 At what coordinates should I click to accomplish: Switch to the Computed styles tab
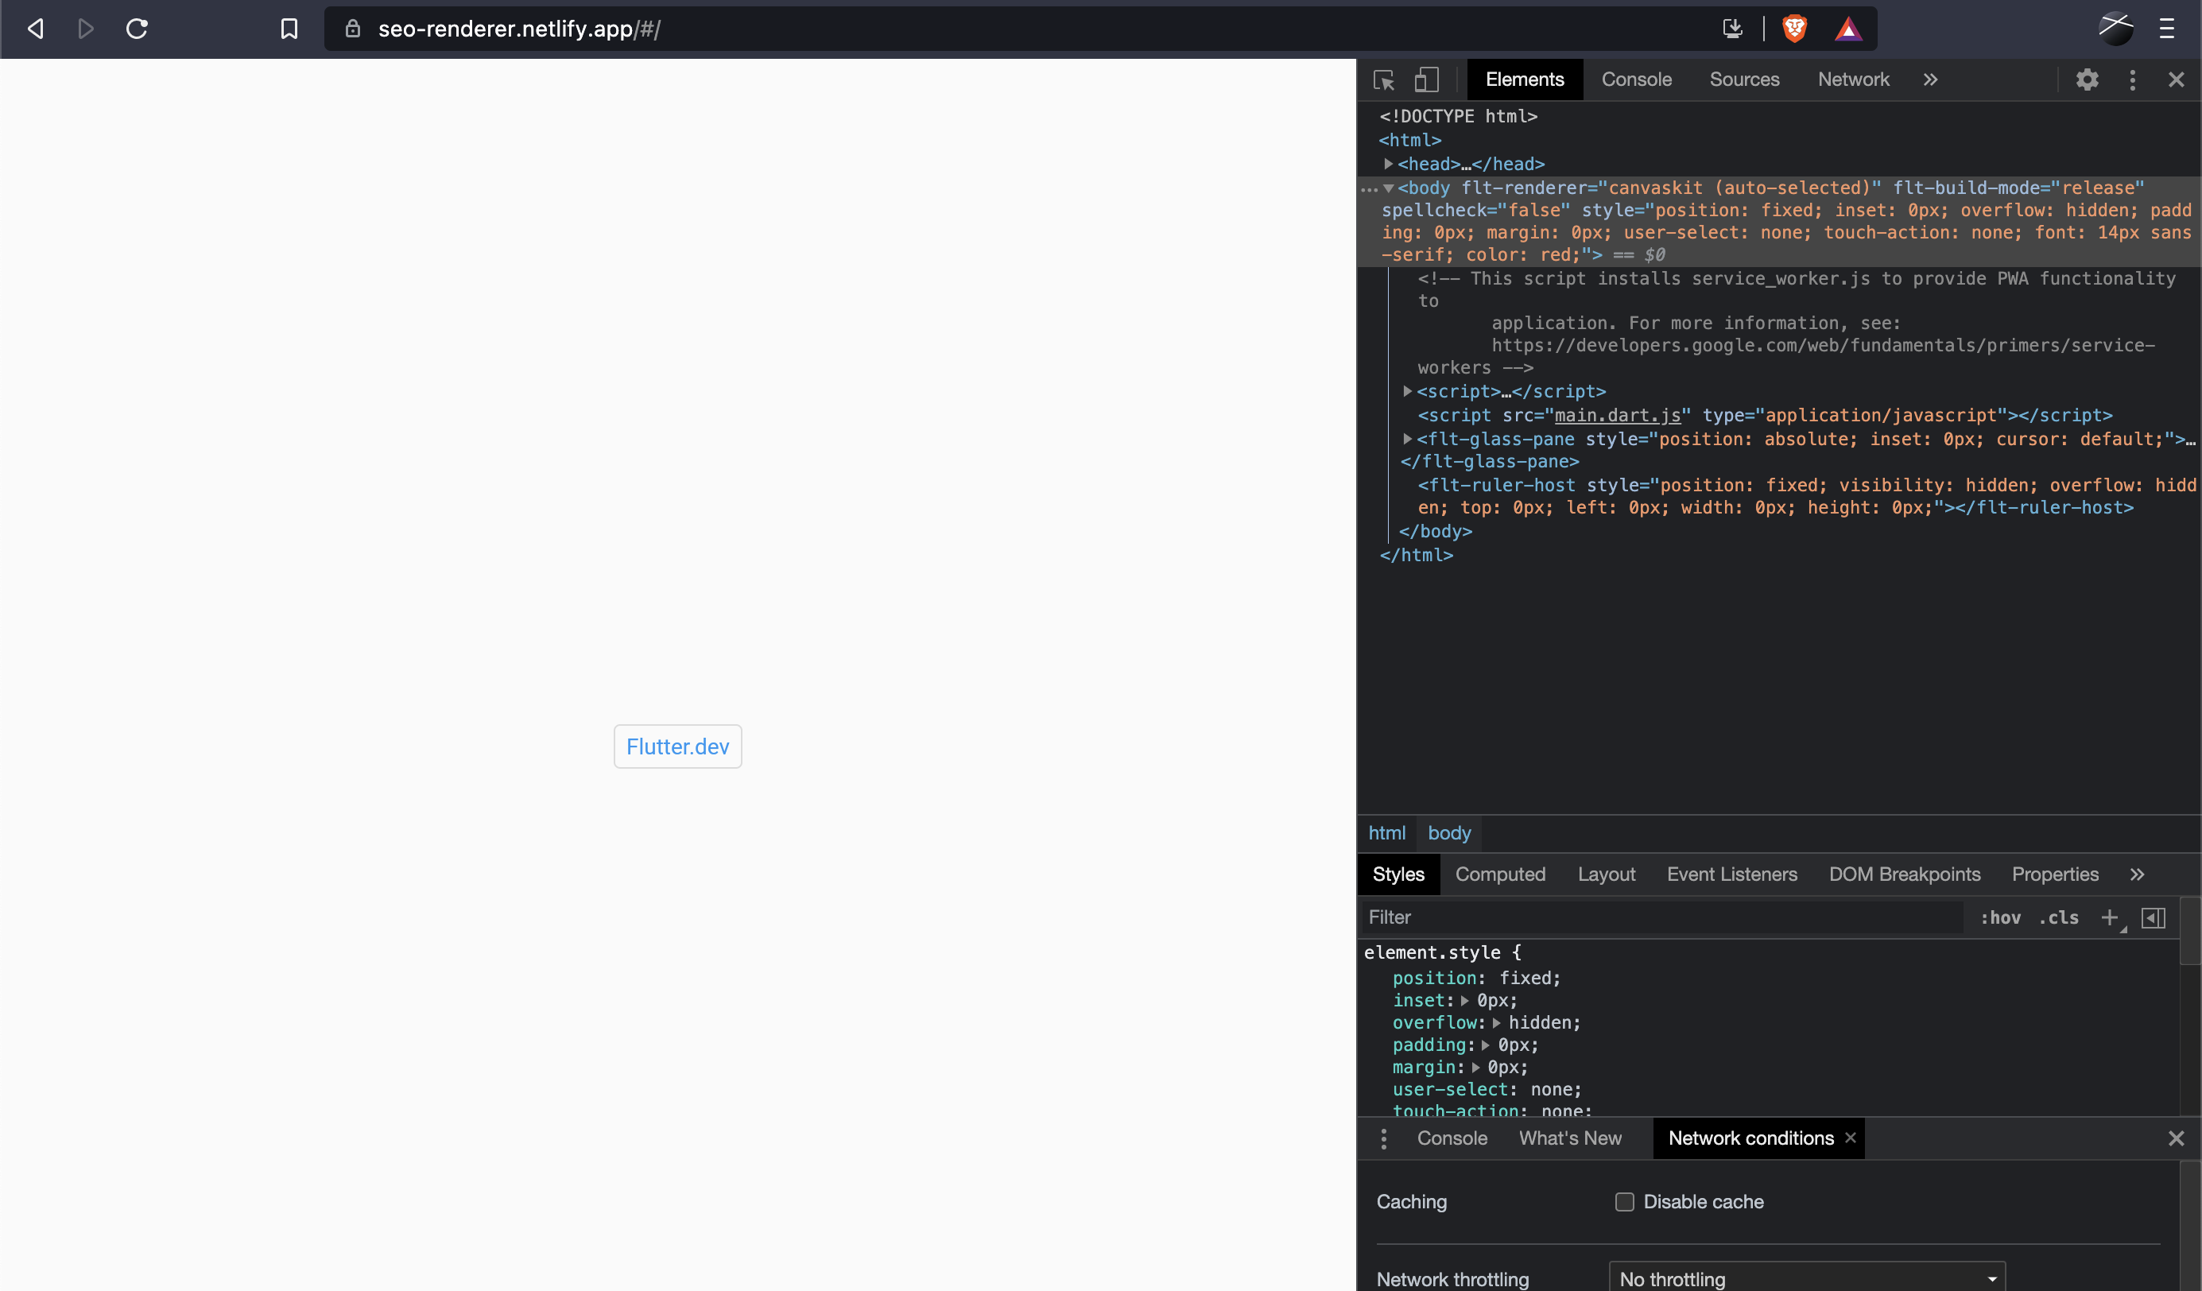[x=1500, y=874]
